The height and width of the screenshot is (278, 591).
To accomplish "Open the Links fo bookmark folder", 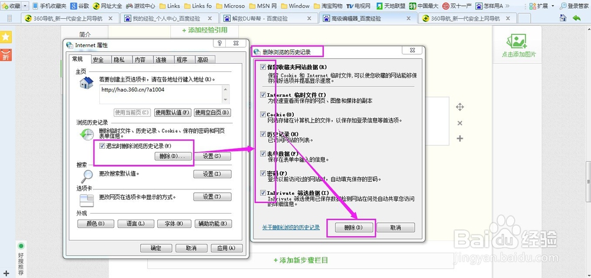I will pyautogui.click(x=198, y=6).
